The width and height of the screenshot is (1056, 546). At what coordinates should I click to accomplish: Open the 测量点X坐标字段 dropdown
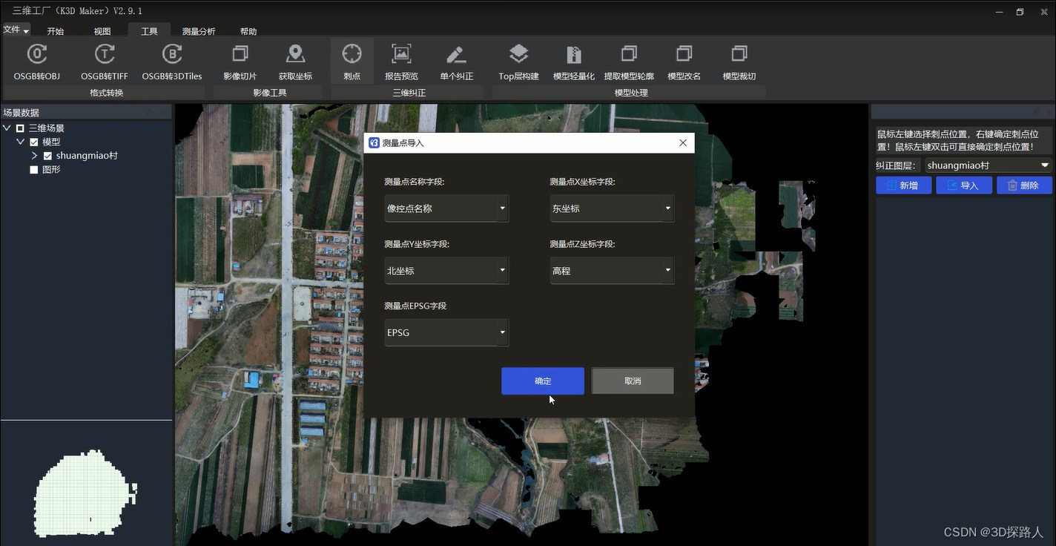[612, 208]
